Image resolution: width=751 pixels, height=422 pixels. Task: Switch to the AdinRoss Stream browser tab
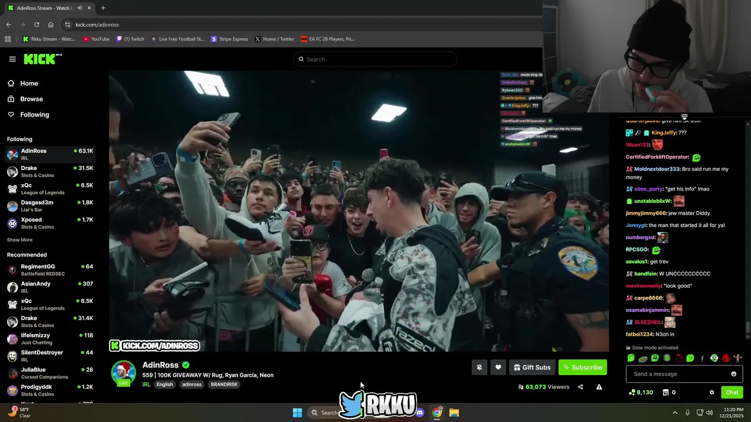(49, 8)
